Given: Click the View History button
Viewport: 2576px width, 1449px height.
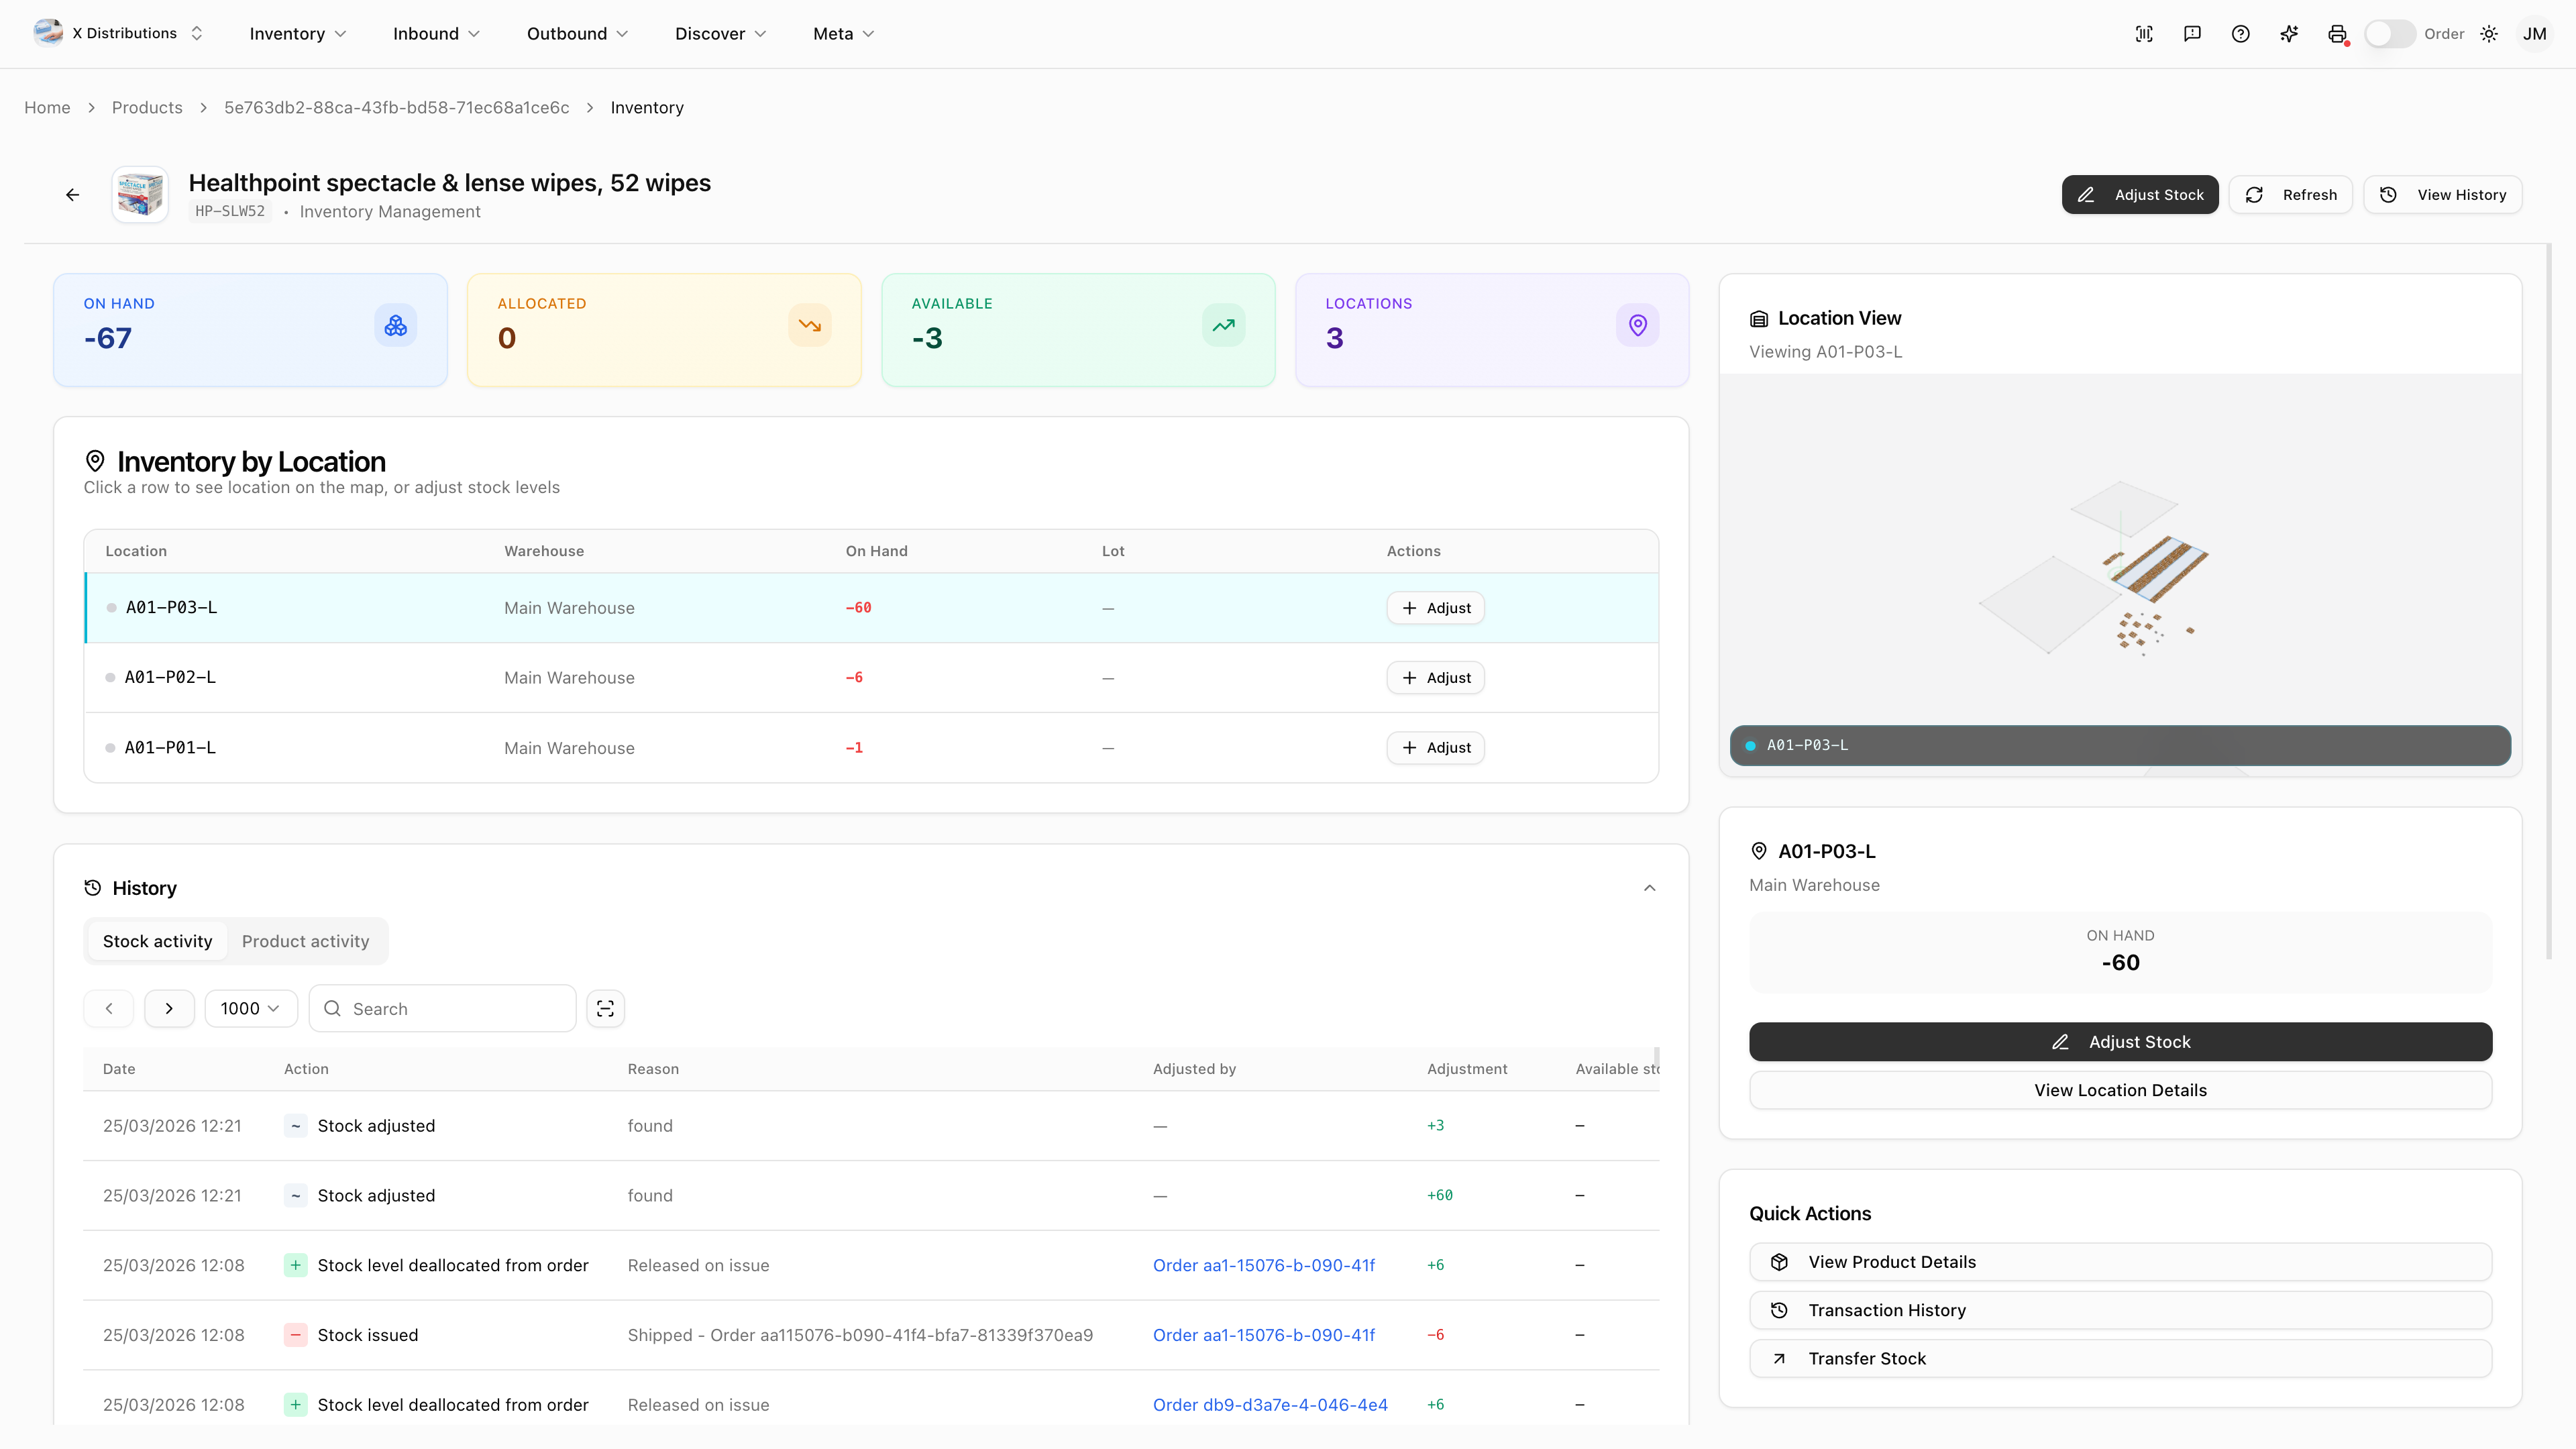Looking at the screenshot, I should (2442, 195).
